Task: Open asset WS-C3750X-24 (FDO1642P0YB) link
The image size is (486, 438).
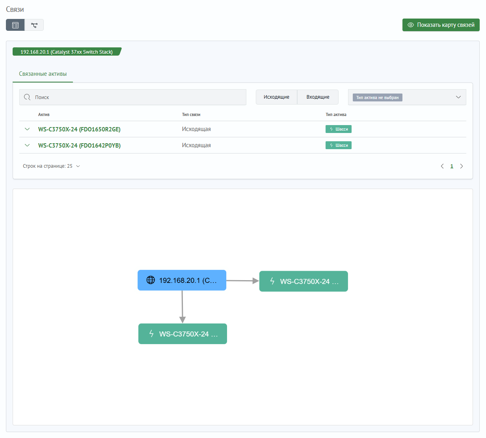Action: pyautogui.click(x=79, y=145)
